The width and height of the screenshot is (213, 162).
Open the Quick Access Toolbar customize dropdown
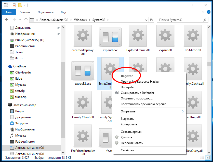click(x=24, y=5)
